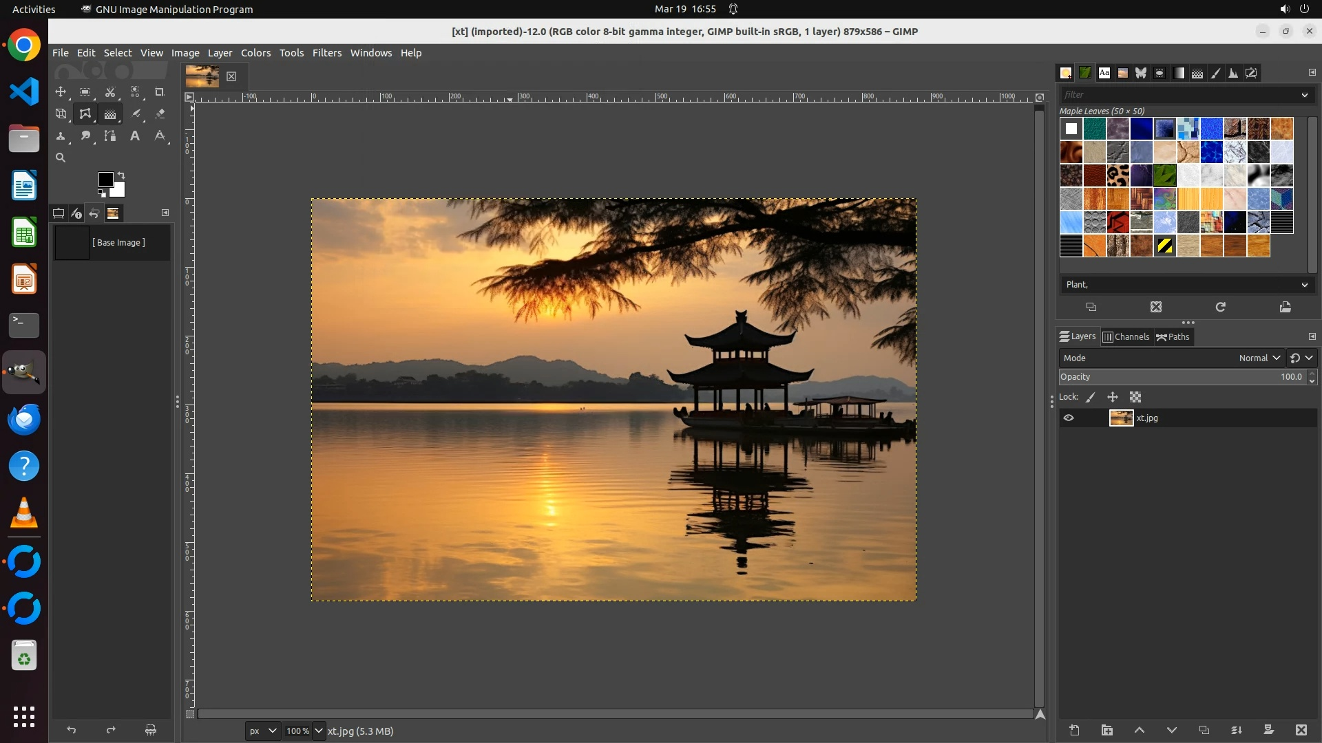Switch to the Channels tab
The height and width of the screenshot is (743, 1322).
(x=1126, y=336)
